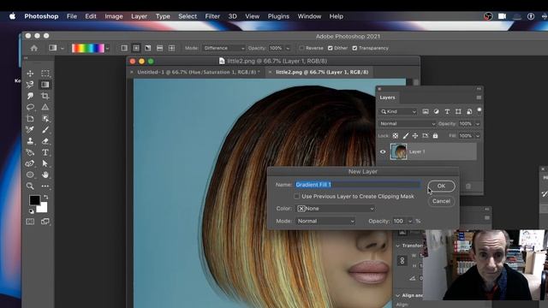Image resolution: width=548 pixels, height=308 pixels.
Task: Open the Kind filter dropdown in Layers
Action: click(x=398, y=111)
